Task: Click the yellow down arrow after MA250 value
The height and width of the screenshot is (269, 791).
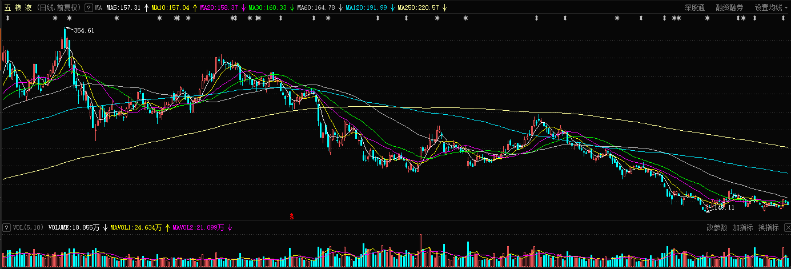Action: pyautogui.click(x=444, y=8)
